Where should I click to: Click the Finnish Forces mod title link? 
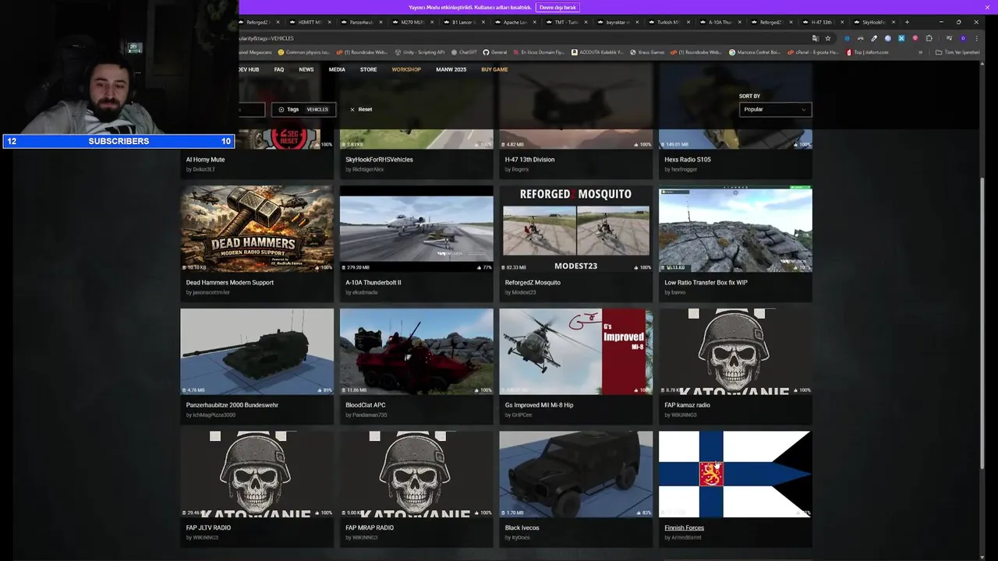(x=684, y=527)
